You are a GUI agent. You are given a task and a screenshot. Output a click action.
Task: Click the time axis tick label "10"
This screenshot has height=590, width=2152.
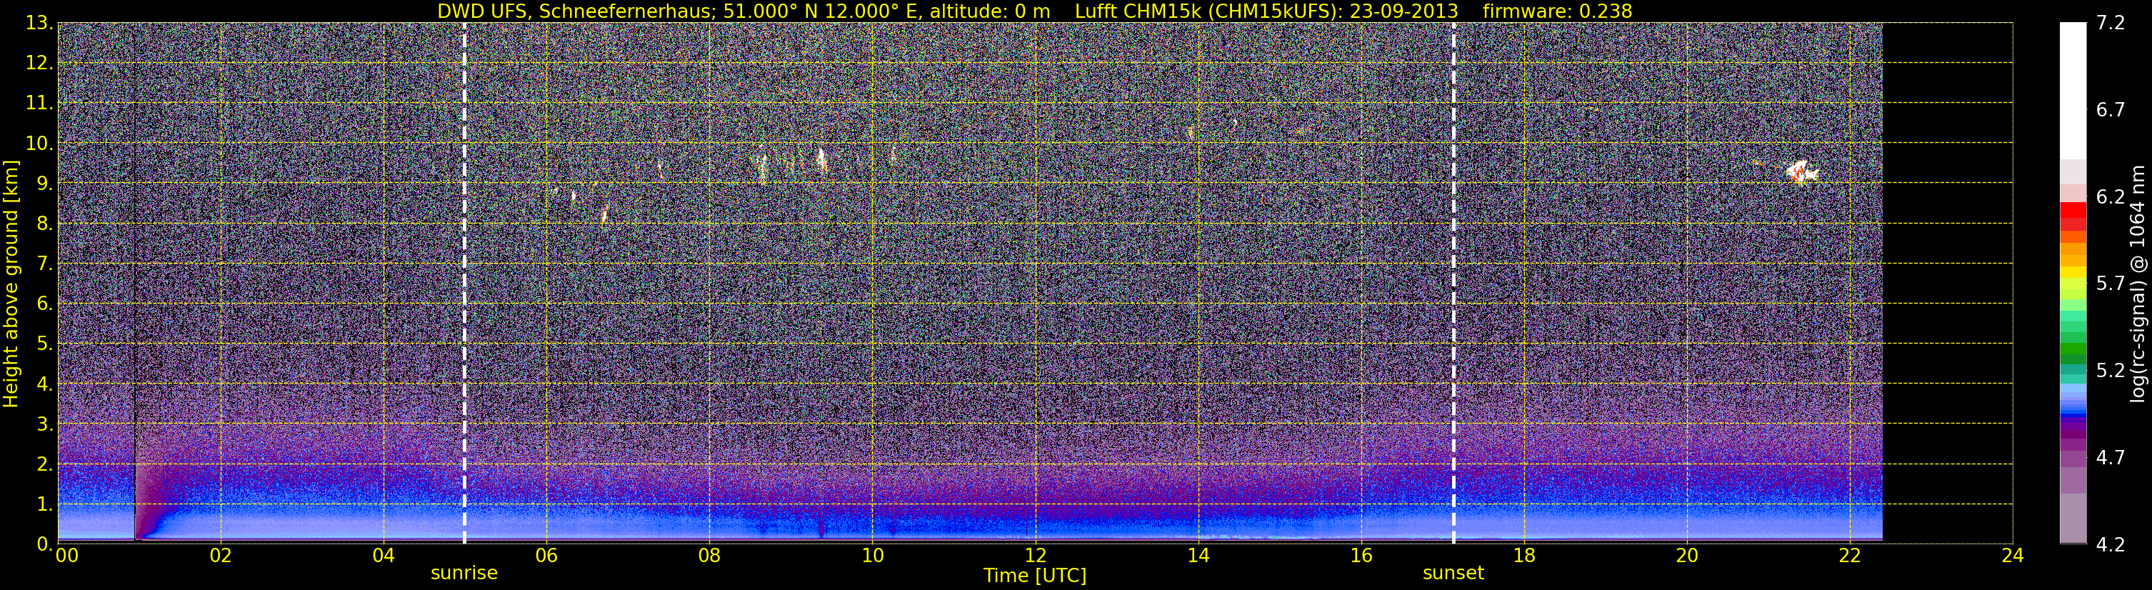(x=872, y=556)
